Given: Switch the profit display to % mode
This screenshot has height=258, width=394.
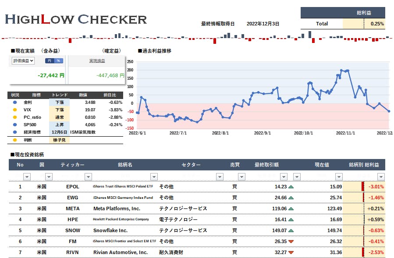Looking at the screenshot, I should 58,61.
